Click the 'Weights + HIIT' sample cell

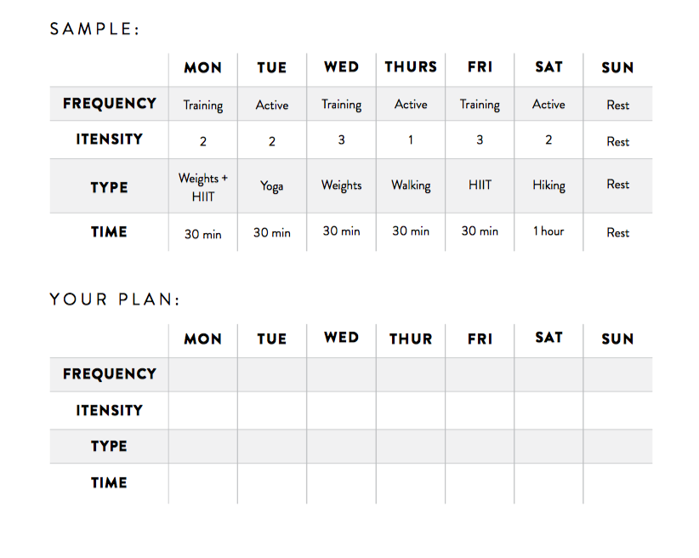coord(203,187)
